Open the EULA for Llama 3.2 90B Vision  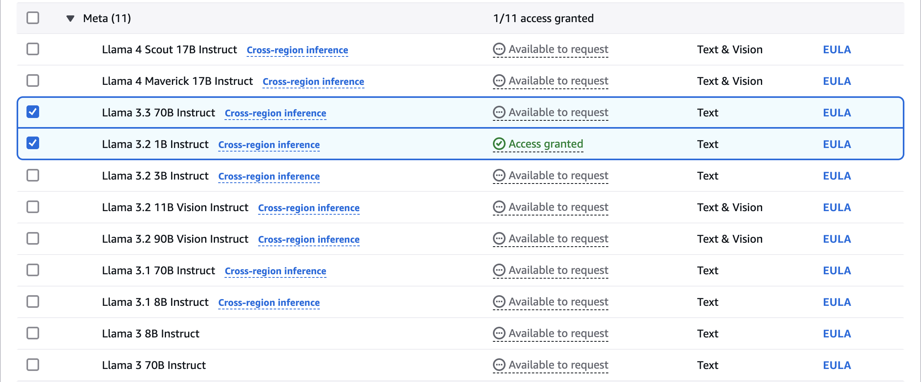pos(837,239)
